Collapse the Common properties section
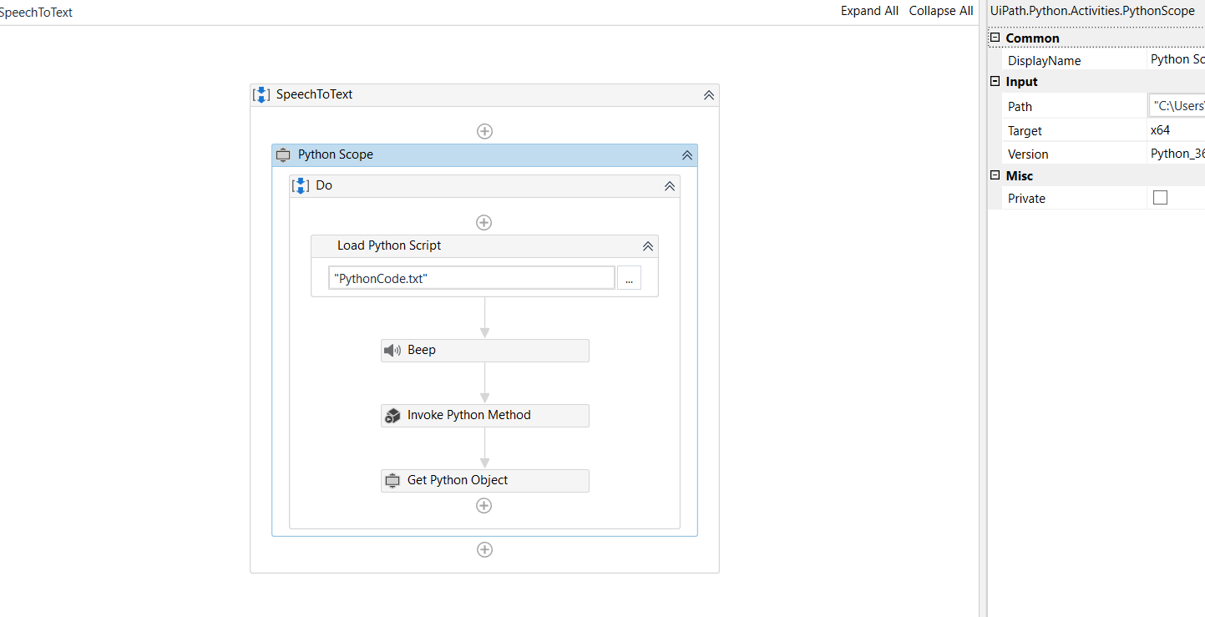The width and height of the screenshot is (1205, 617). [x=995, y=38]
